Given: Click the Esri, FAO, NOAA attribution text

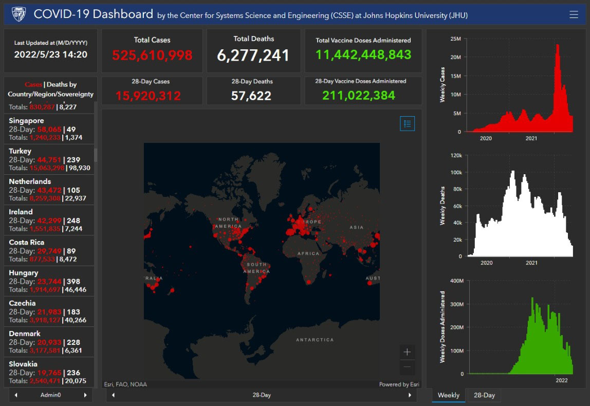Looking at the screenshot, I should tap(125, 384).
